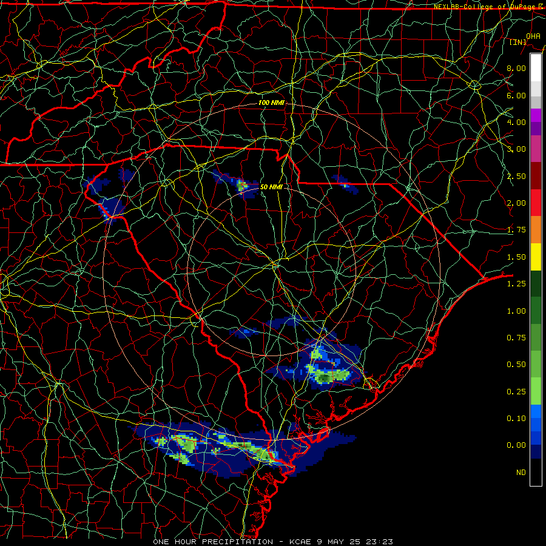
Task: Click the legend value 0.50
Action: pyautogui.click(x=516, y=365)
